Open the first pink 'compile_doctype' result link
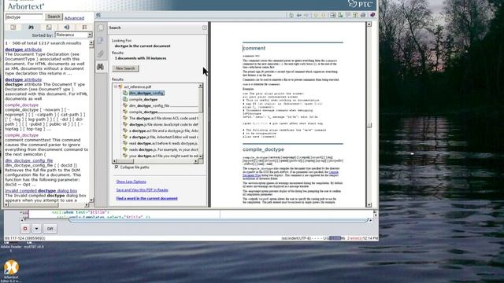This screenshot has width=504, height=283. (x=21, y=105)
